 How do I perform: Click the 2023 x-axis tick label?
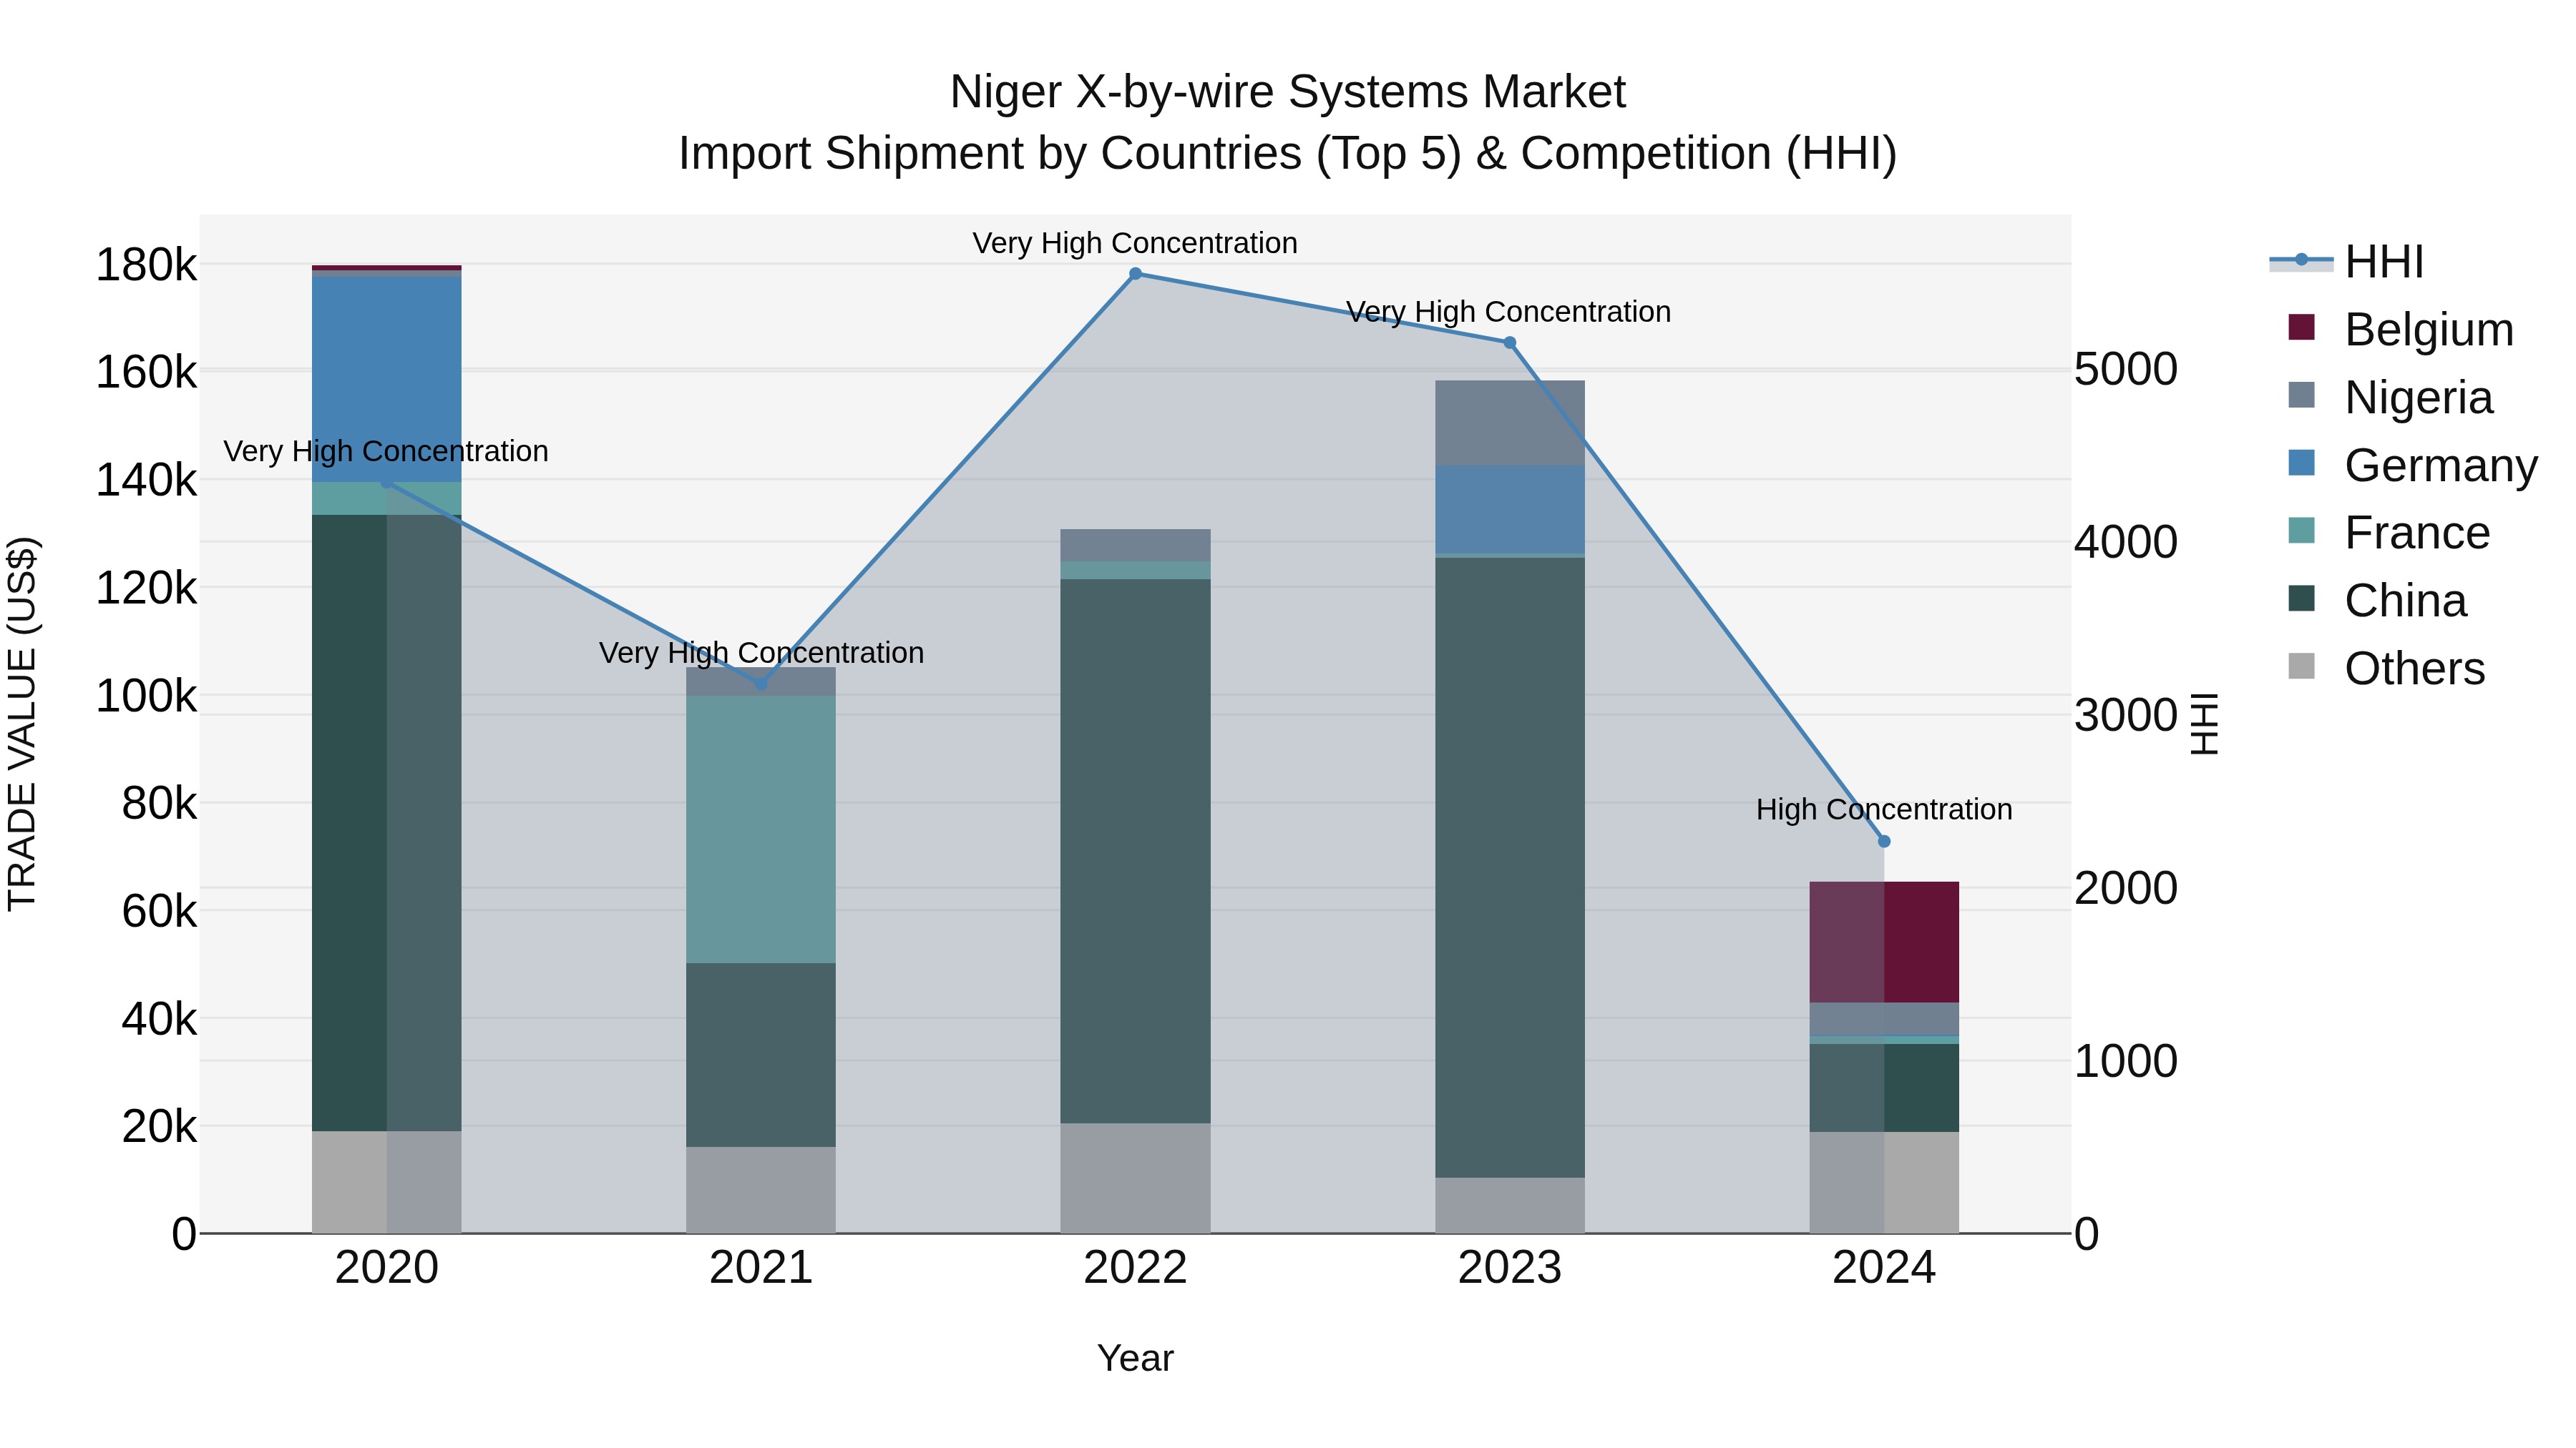pyautogui.click(x=1510, y=1268)
